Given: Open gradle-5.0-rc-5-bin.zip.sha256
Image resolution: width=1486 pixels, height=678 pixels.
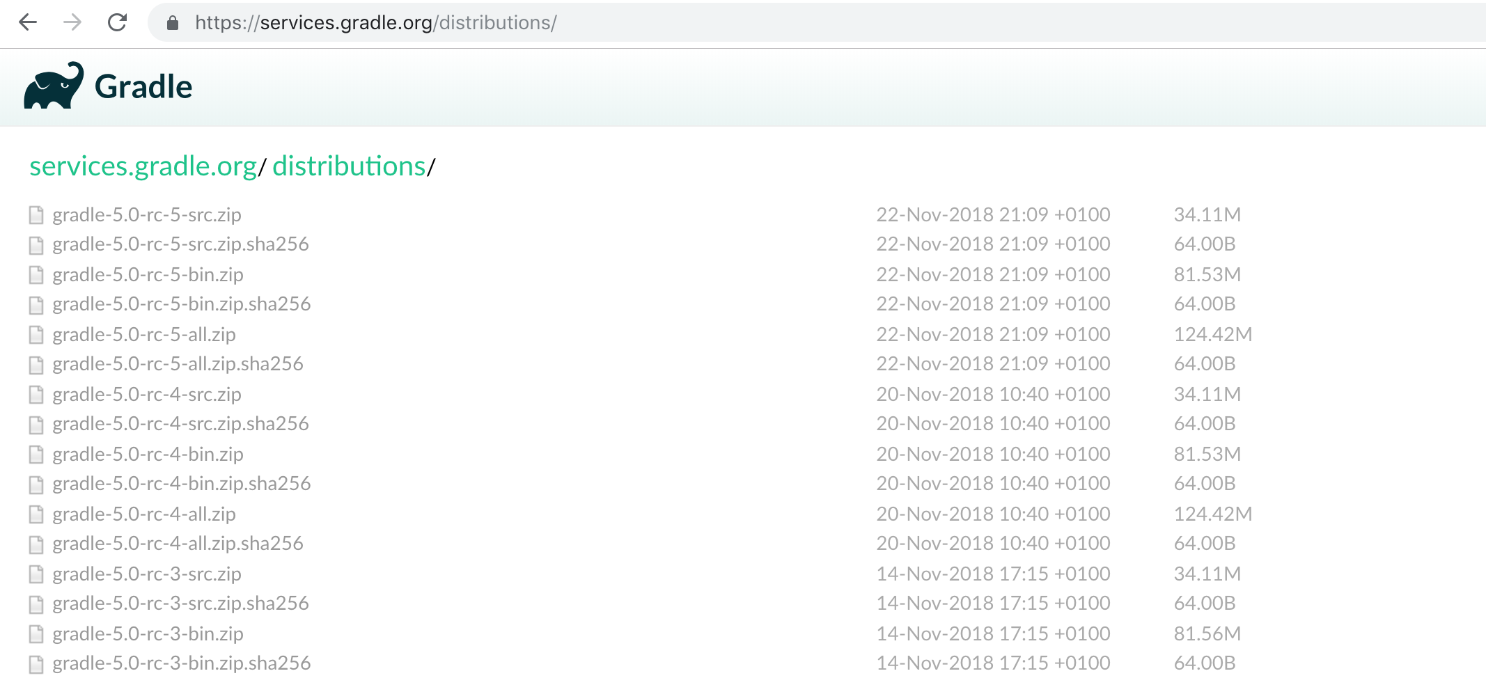Looking at the screenshot, I should point(182,303).
